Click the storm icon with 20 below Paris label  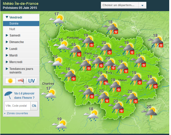pos(96,62)
